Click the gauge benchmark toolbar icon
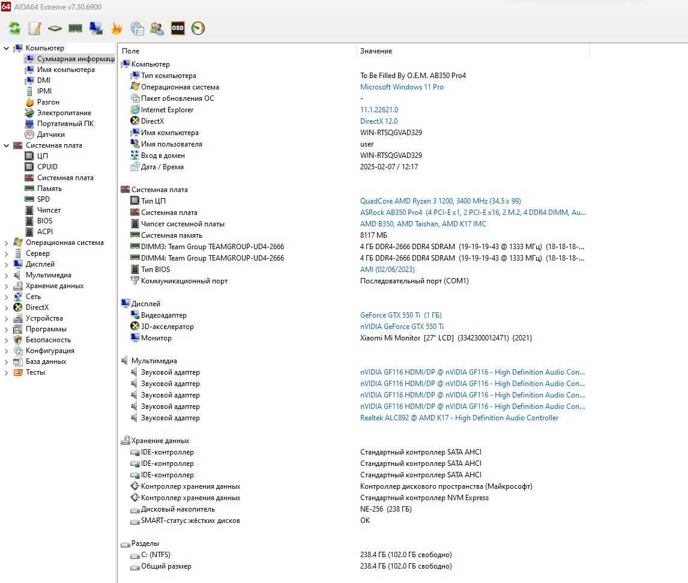This screenshot has width=688, height=583. [x=198, y=28]
